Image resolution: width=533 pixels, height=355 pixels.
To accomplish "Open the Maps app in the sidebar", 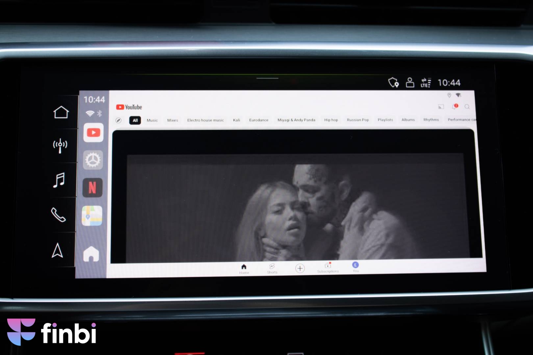I will pyautogui.click(x=92, y=216).
